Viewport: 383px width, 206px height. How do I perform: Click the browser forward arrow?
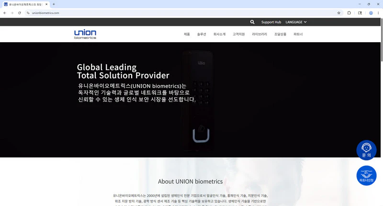point(12,13)
